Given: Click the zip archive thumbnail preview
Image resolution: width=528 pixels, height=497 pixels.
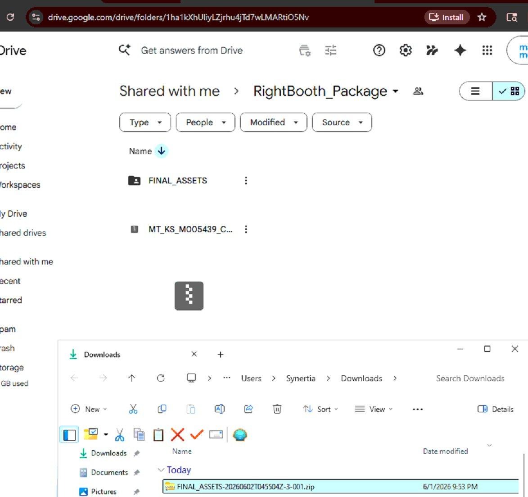Looking at the screenshot, I should tap(189, 296).
